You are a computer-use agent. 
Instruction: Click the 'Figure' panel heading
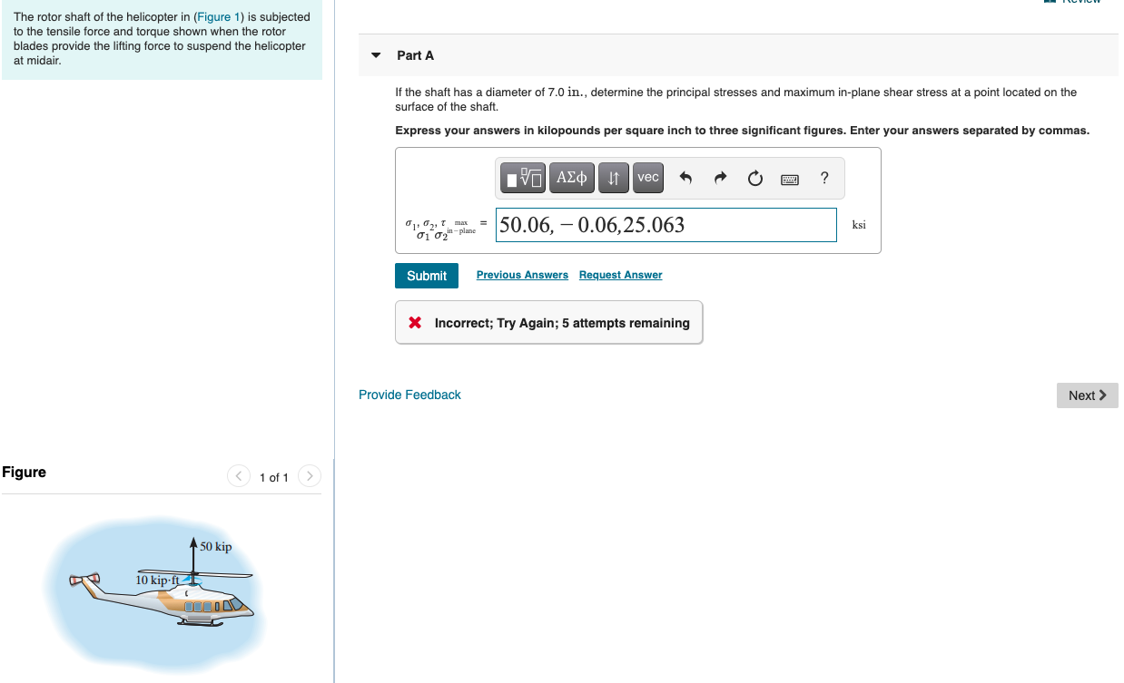pos(25,472)
